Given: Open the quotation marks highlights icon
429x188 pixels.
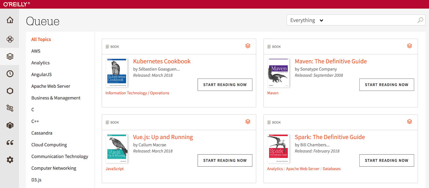Looking at the screenshot, I should click(x=10, y=142).
